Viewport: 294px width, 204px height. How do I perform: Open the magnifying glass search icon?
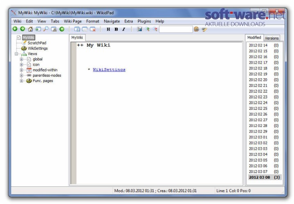(46, 29)
